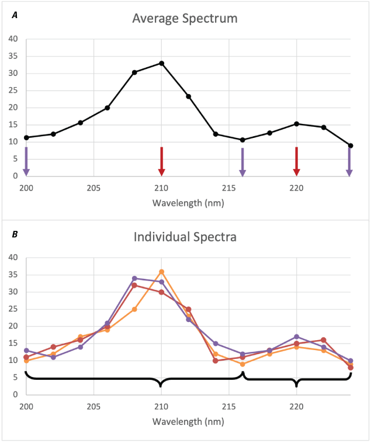The height and width of the screenshot is (443, 371).
Task: Click the red data point at 222 nm
Action: (x=323, y=340)
